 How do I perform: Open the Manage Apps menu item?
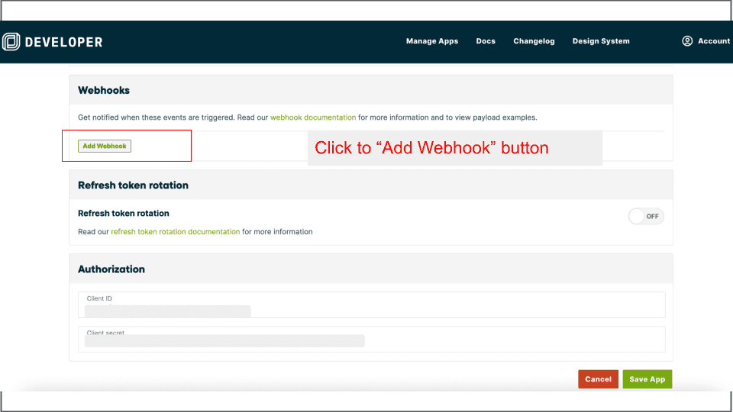coord(432,41)
